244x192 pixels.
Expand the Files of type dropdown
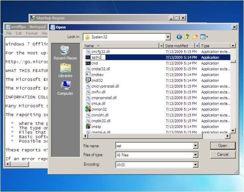pos(195,155)
